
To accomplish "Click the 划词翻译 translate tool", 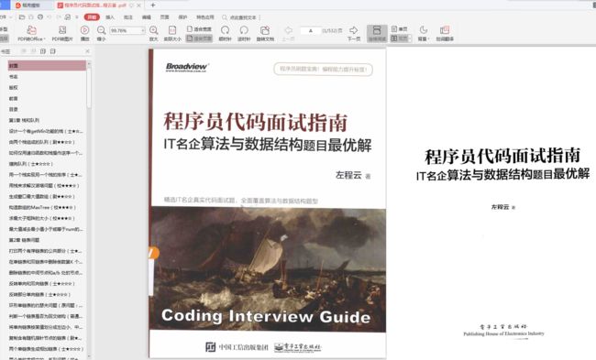I will tap(445, 33).
